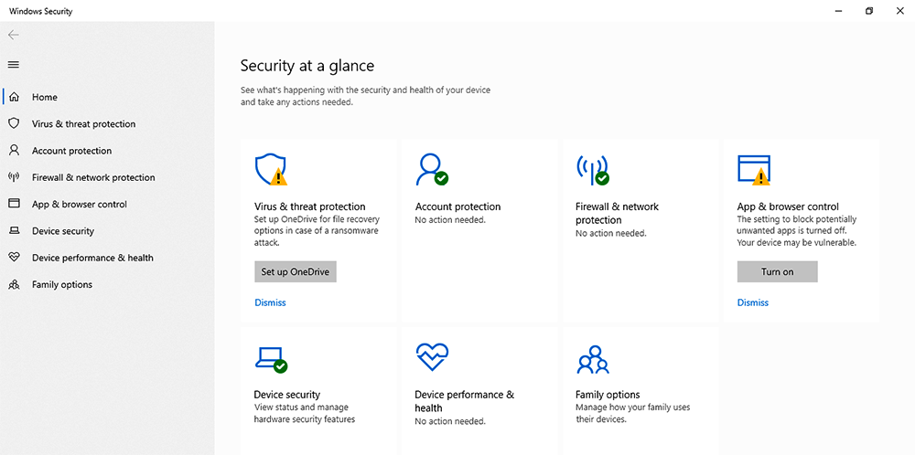Open the Family options card title

click(608, 395)
